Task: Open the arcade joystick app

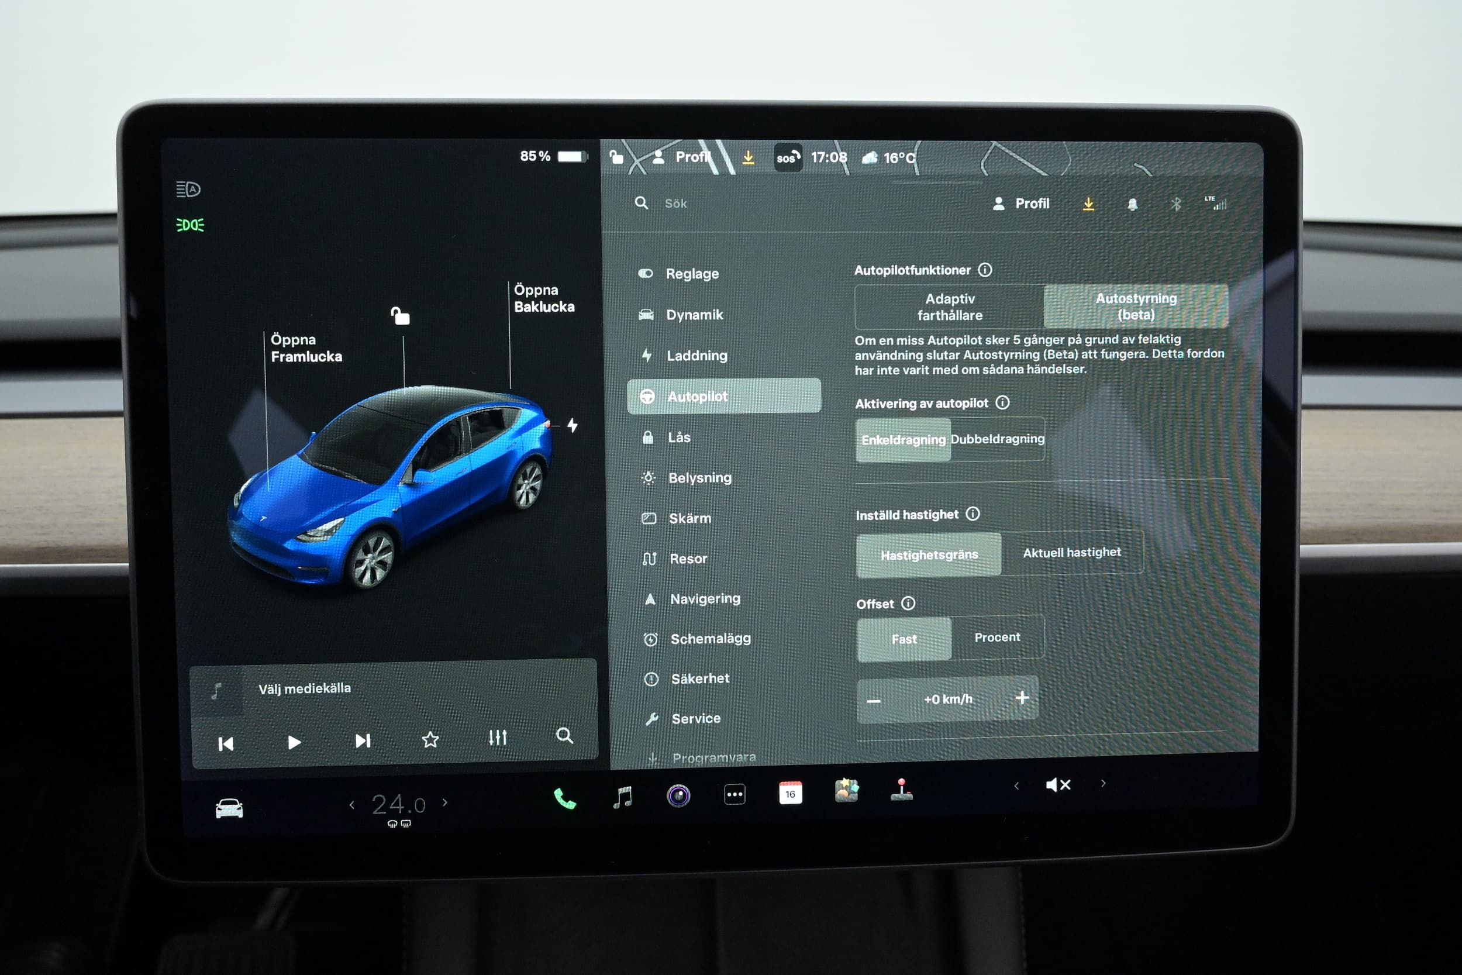Action: [901, 789]
